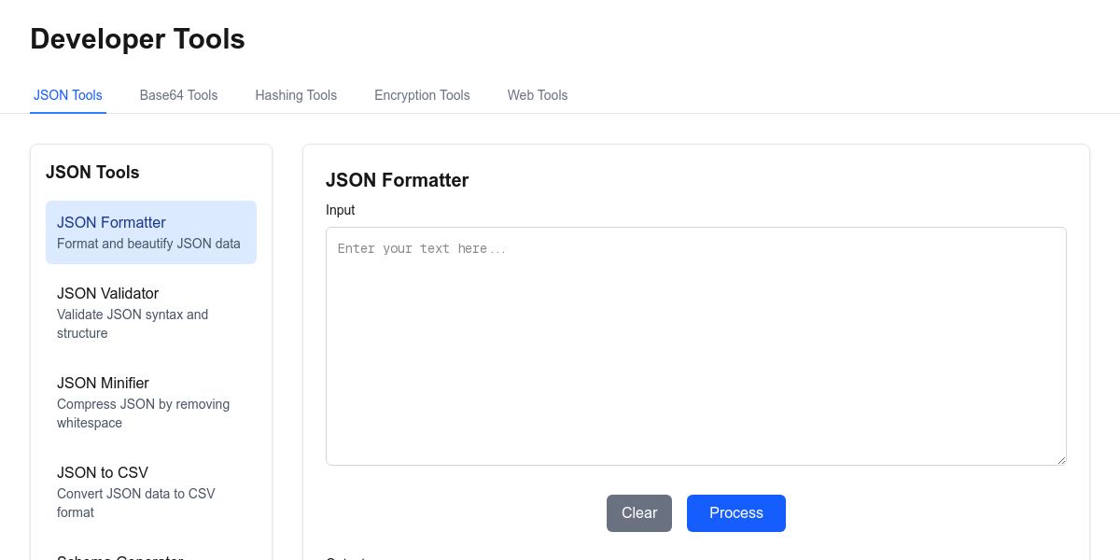
Task: Click the Developer Tools page heading
Action: point(137,39)
